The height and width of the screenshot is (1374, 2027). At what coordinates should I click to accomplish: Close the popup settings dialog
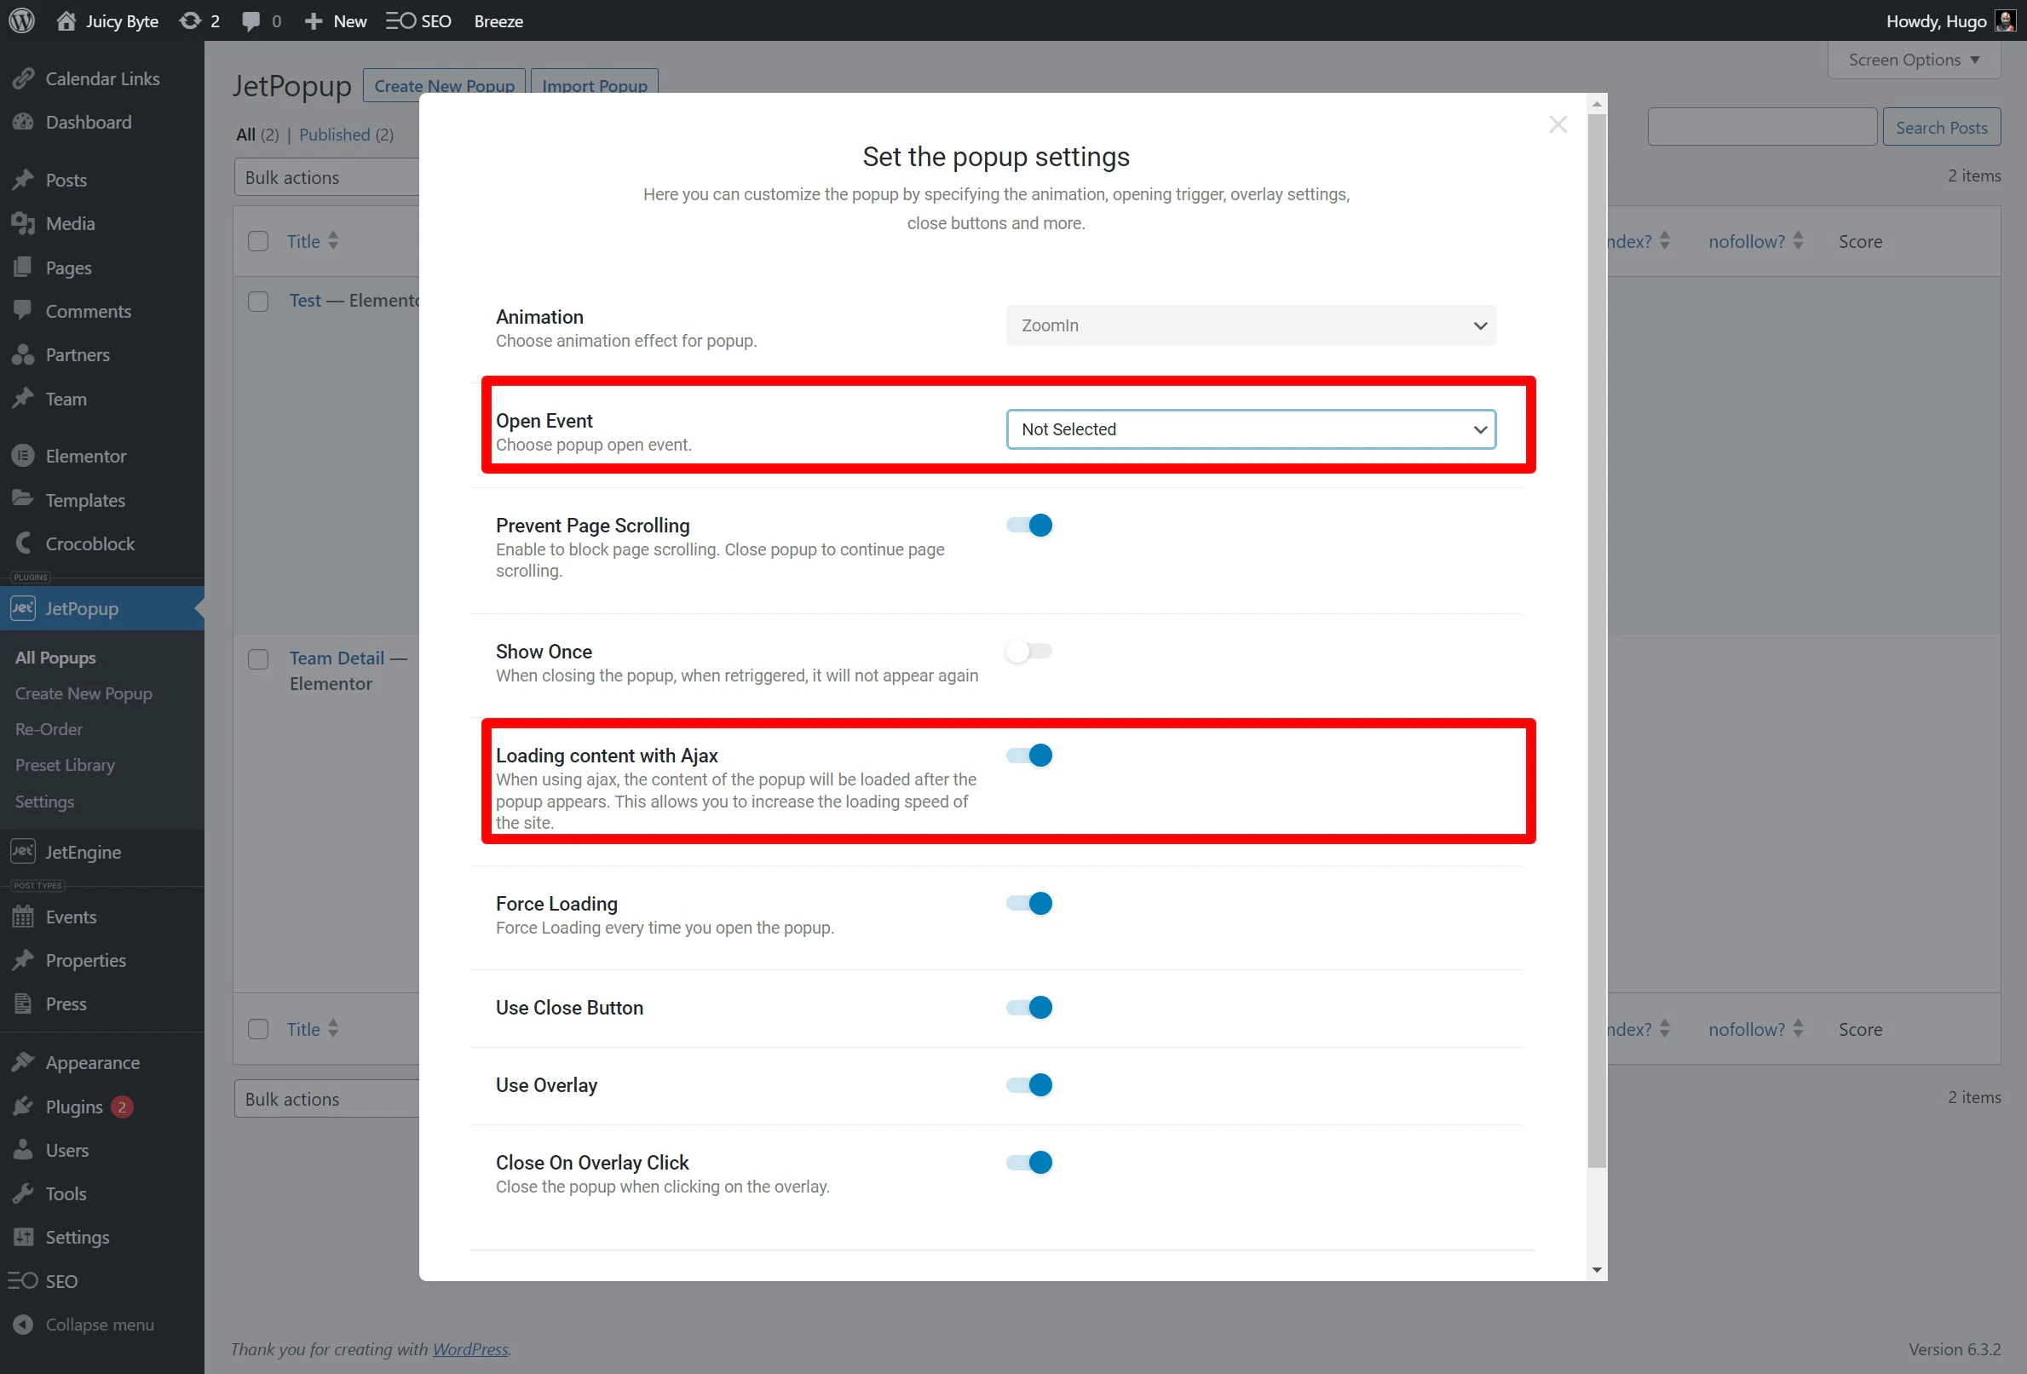[x=1558, y=124]
